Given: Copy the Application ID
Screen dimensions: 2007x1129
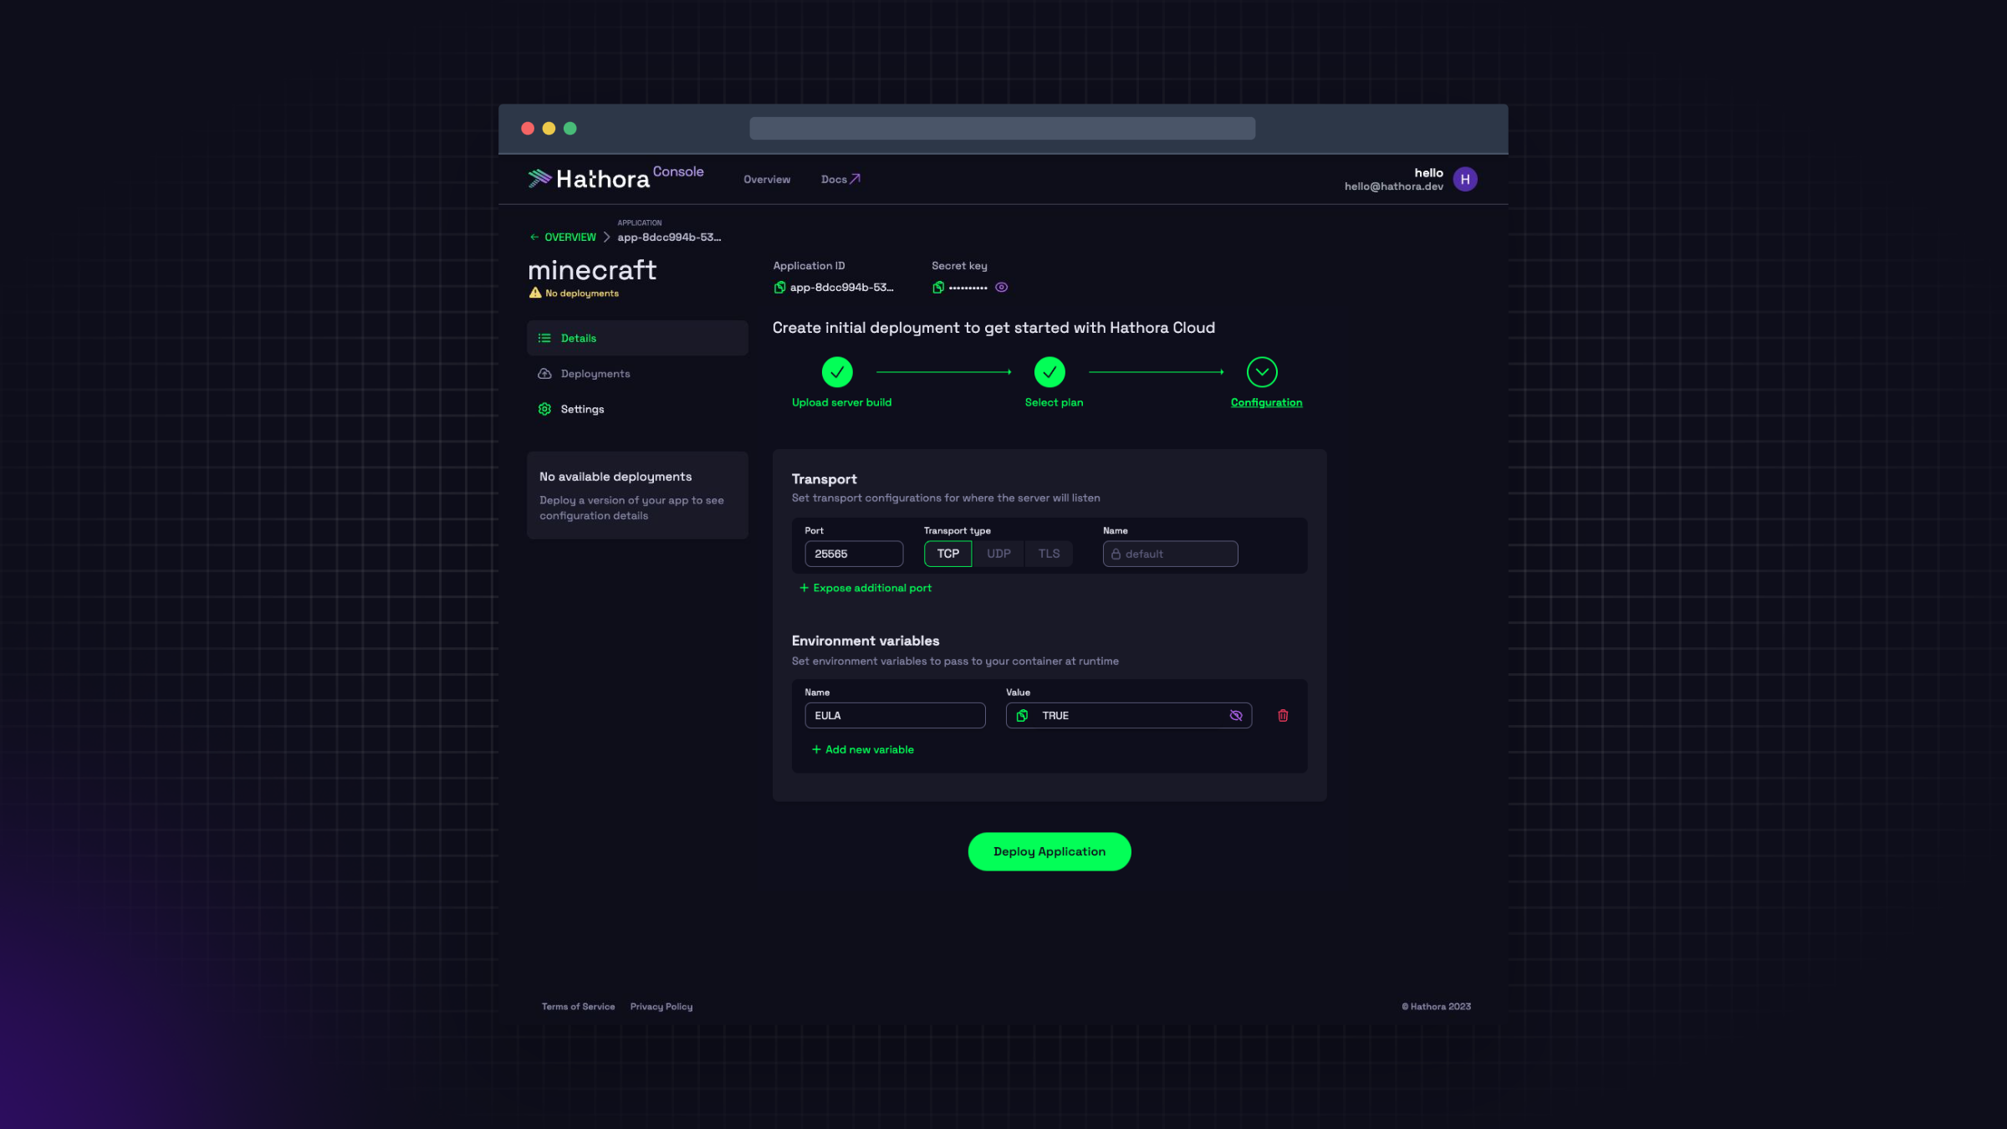Looking at the screenshot, I should (779, 288).
